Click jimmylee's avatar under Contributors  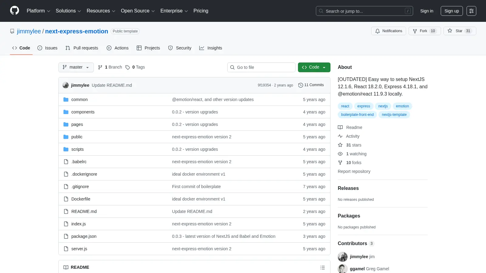point(343,257)
